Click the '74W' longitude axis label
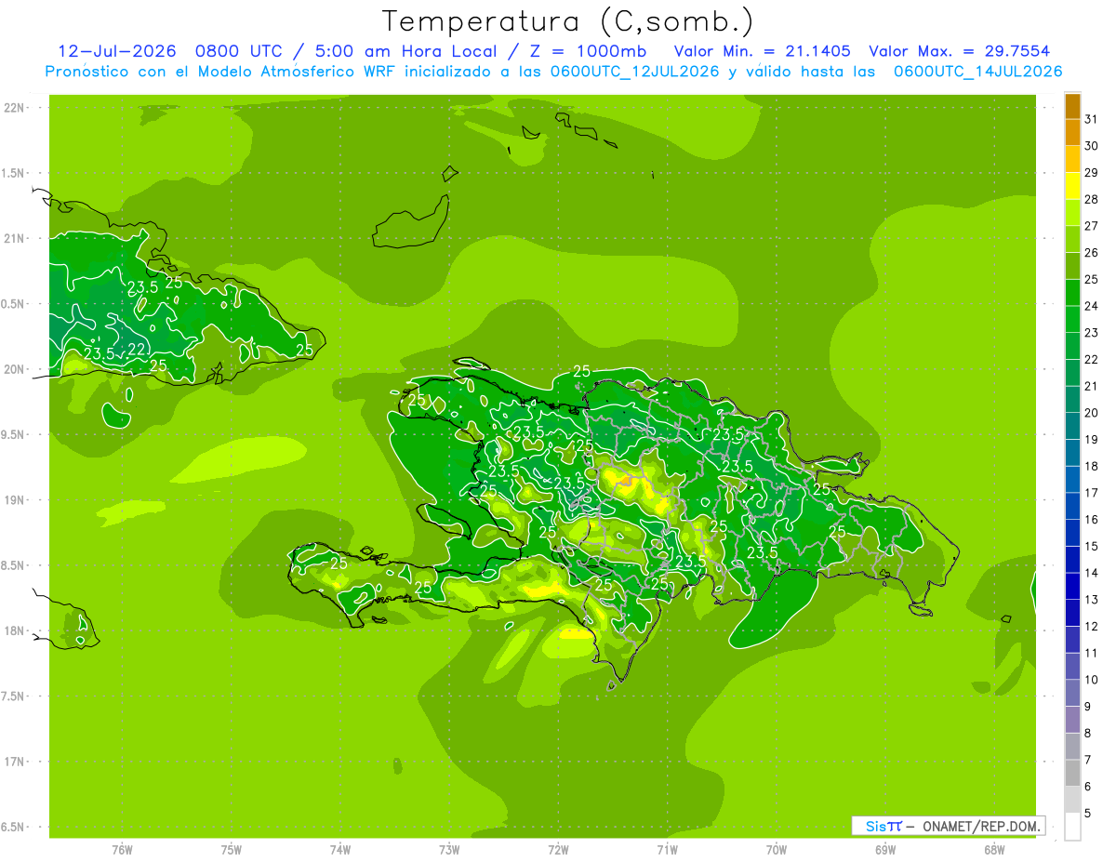1116x862 pixels. [340, 851]
